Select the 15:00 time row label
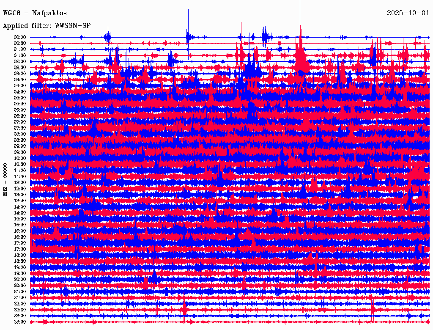This screenshot has width=433, height=330. point(20,219)
